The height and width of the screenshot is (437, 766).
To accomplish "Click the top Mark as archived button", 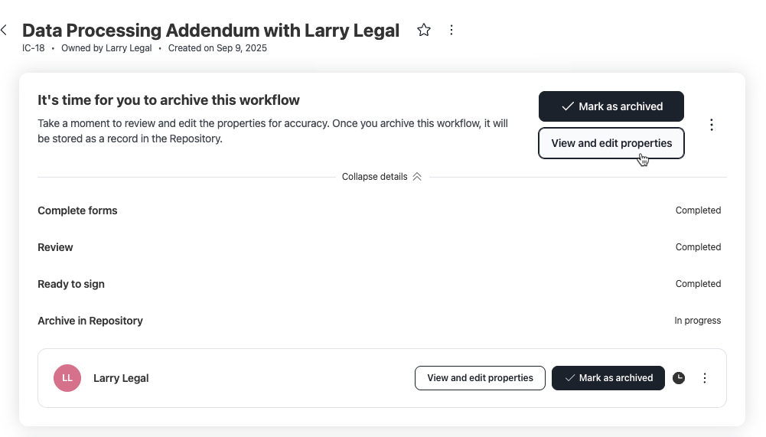I will click(x=611, y=106).
